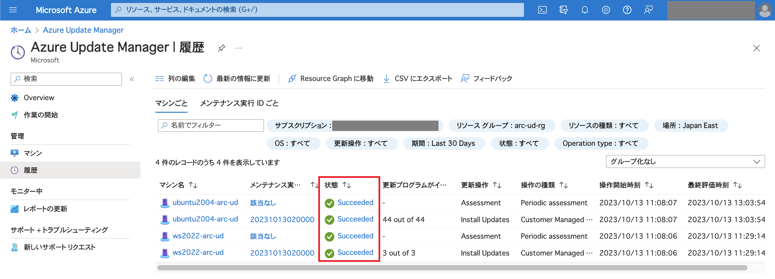Click 列の編集 in the toolbar
This screenshot has width=775, height=279.
[175, 79]
